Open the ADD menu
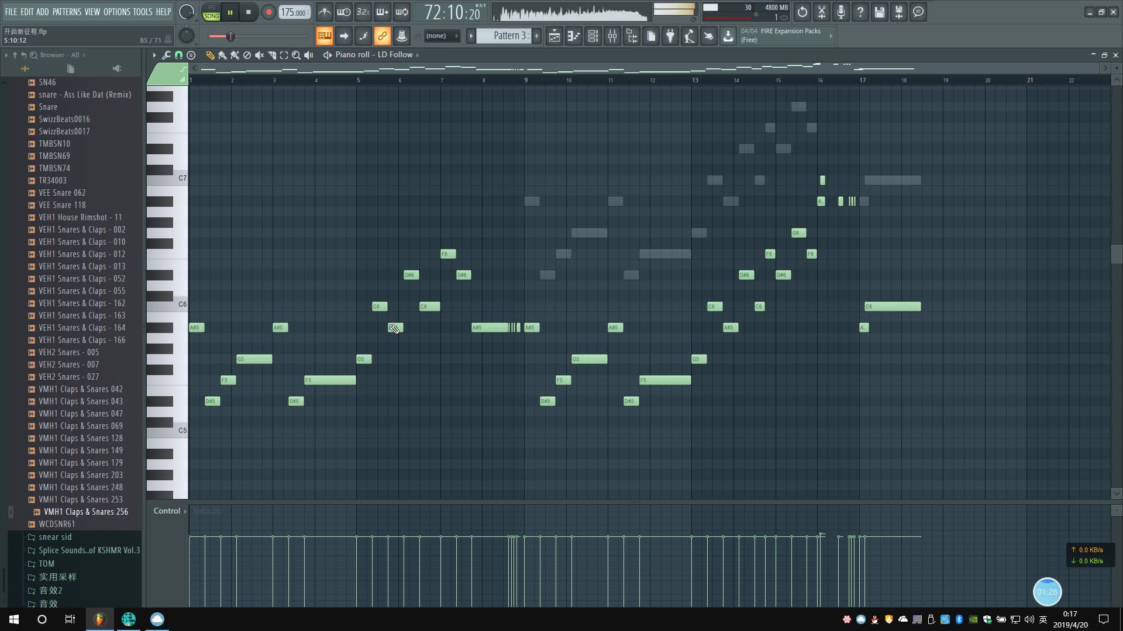Image resolution: width=1123 pixels, height=631 pixels. click(43, 12)
